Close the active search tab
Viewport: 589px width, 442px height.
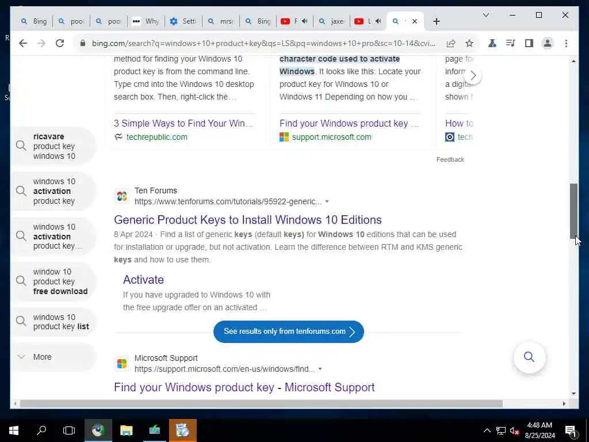point(414,21)
